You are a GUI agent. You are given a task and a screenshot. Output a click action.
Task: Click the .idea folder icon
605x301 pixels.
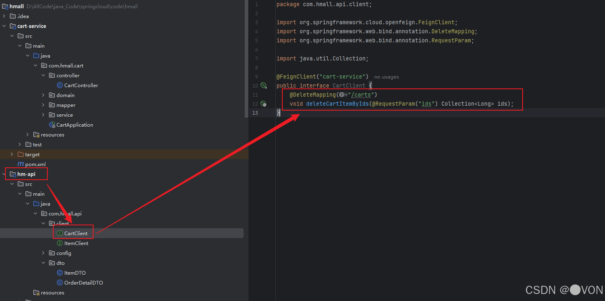pos(13,16)
